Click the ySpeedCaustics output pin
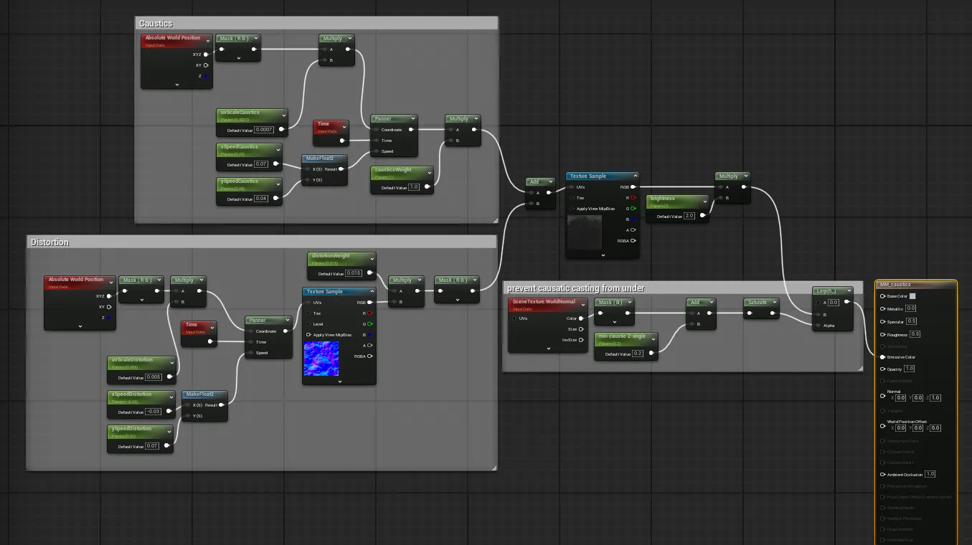The image size is (972, 545). pos(278,199)
